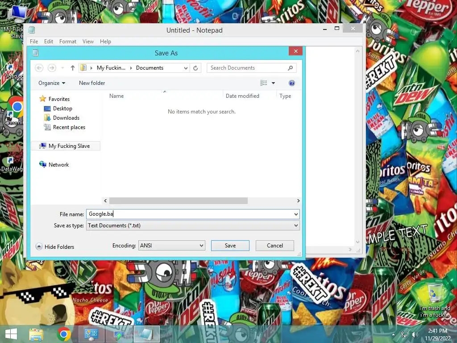Screen dimensions: 457x343
Task: Open Control Panel taskbar item
Action: pyautogui.click(x=91, y=334)
